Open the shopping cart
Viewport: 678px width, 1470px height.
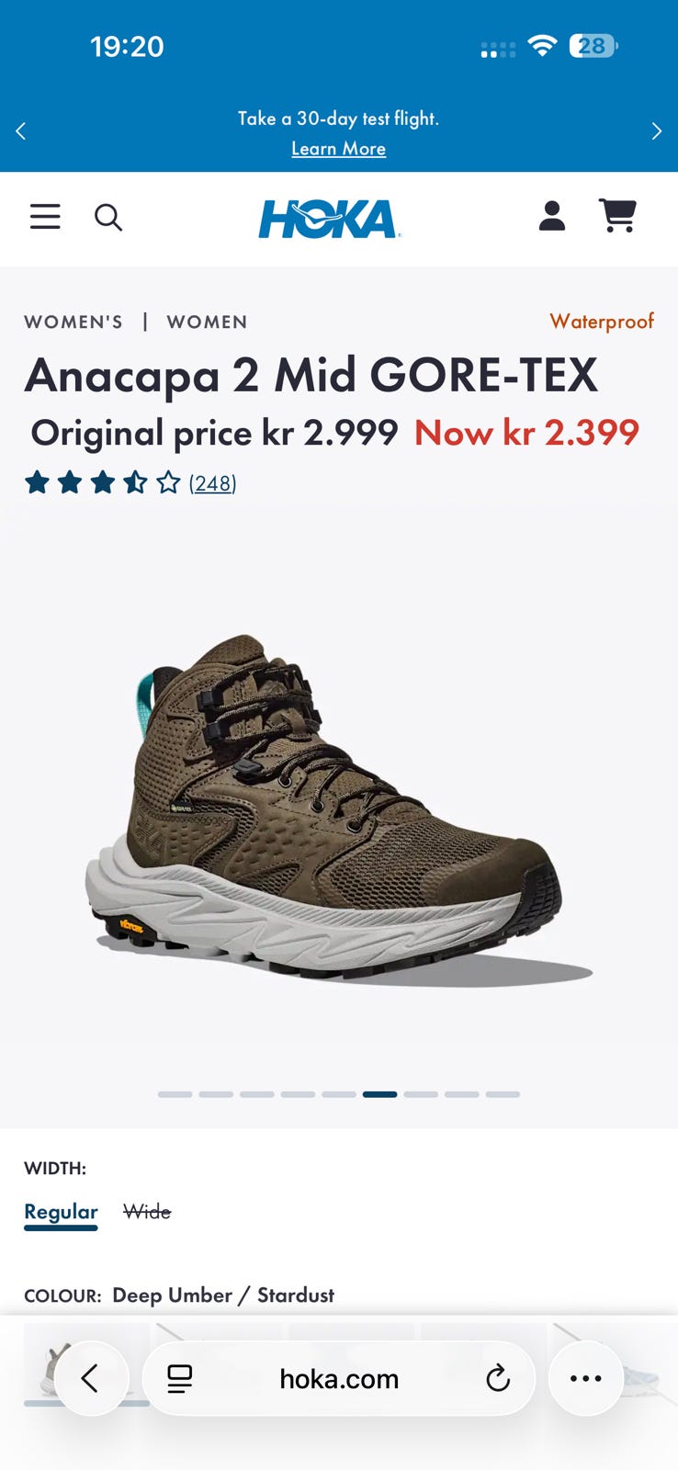pyautogui.click(x=618, y=216)
